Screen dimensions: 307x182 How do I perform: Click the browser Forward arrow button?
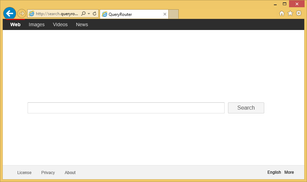22,13
